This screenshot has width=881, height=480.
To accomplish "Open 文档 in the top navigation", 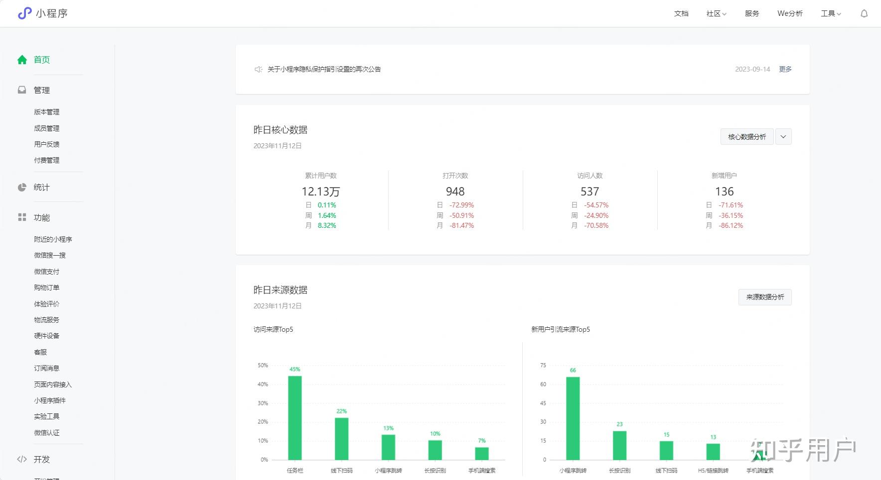I will click(x=681, y=13).
